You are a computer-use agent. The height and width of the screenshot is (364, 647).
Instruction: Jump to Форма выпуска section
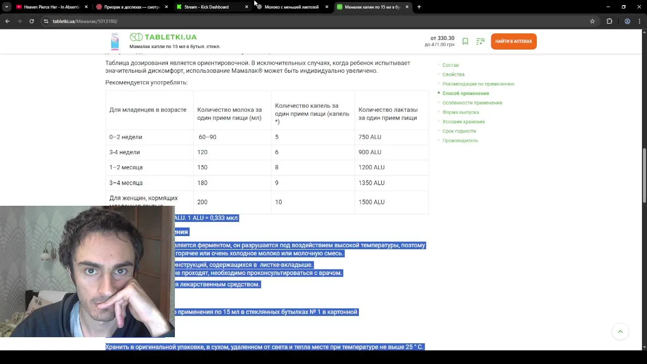[x=460, y=112]
